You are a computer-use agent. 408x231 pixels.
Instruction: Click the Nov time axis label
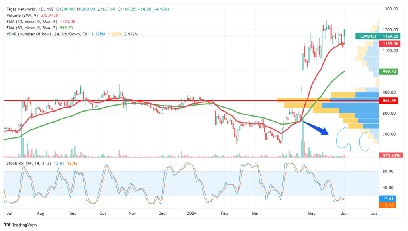132,213
